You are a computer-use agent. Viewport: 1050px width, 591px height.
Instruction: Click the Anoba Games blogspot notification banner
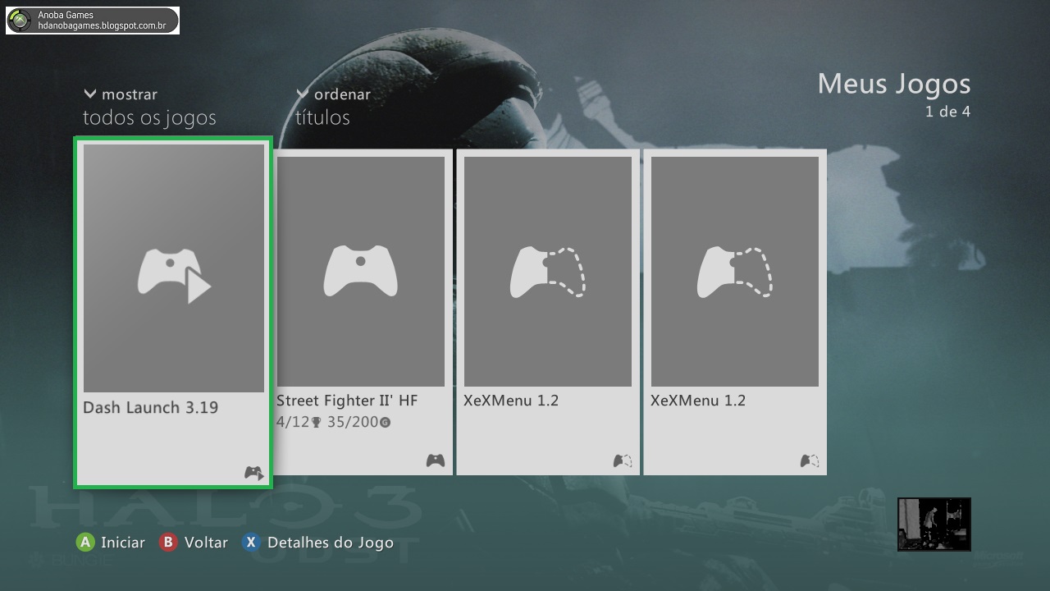point(92,18)
